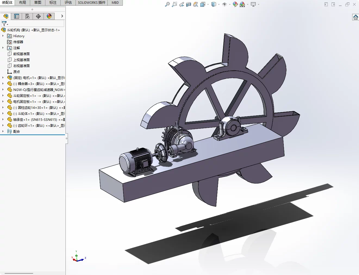Screen dimensions: 359x275
Task: Select the 右视基准面 plane
Action: pyautogui.click(x=18, y=66)
